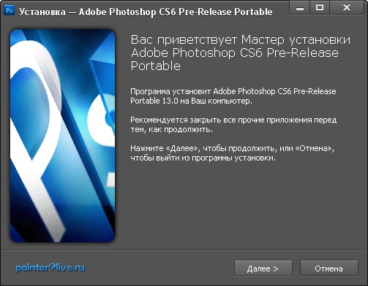Image resolution: width=368 pixels, height=286 pixels.
Task: Click the Ps Photoshop icon in title bar
Action: tap(10, 10)
